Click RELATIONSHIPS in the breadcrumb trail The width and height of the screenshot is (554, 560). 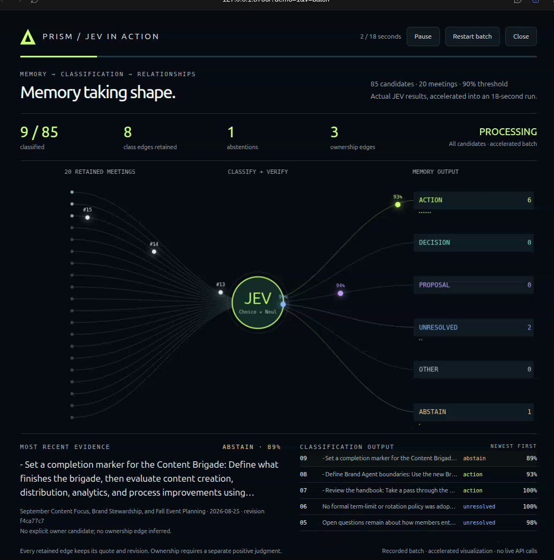[166, 74]
